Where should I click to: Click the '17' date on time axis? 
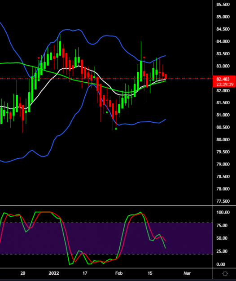pyautogui.click(x=85, y=273)
